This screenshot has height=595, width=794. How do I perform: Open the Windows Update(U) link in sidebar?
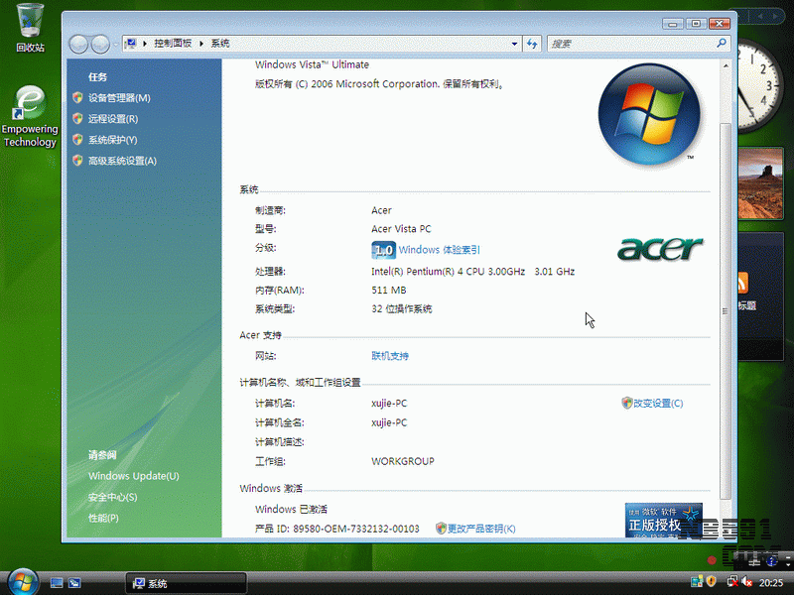tap(133, 476)
